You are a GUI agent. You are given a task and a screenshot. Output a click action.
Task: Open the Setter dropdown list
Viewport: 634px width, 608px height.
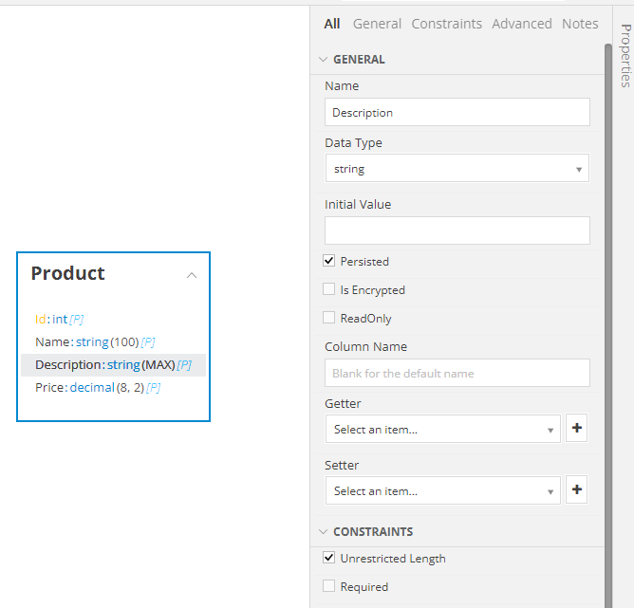click(442, 490)
